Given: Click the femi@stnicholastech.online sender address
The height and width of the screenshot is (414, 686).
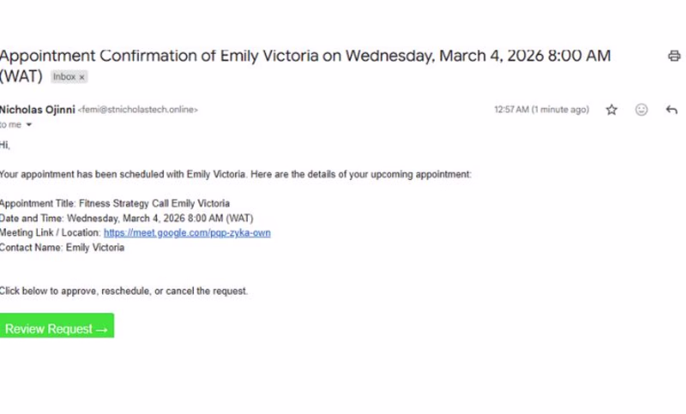Looking at the screenshot, I should [138, 110].
